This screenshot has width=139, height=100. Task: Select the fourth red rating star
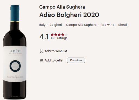(x=63, y=34)
